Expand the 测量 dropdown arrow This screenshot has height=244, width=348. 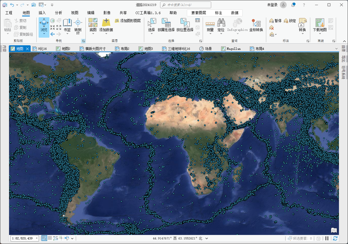point(210,34)
